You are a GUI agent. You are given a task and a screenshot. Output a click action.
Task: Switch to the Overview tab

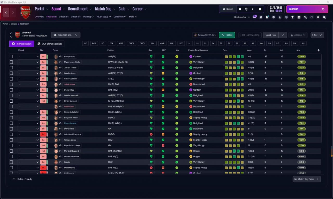[x=39, y=17]
